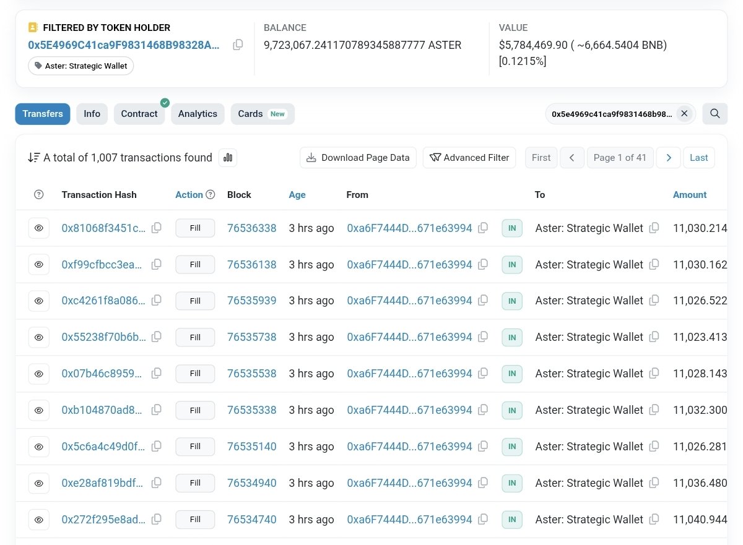This screenshot has width=743, height=545.
Task: Preview transaction 0x5c6a4c49d0f... with eye icon
Action: pos(39,447)
